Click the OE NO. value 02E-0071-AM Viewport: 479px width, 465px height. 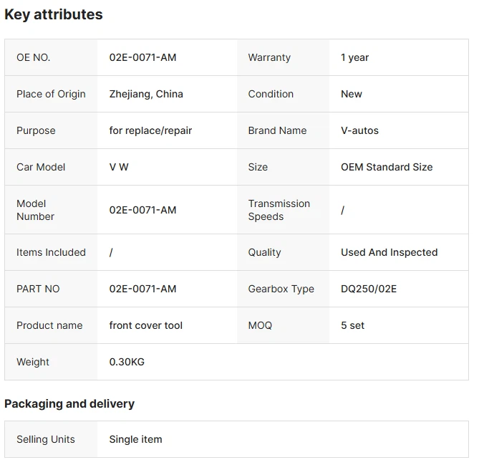click(x=142, y=57)
